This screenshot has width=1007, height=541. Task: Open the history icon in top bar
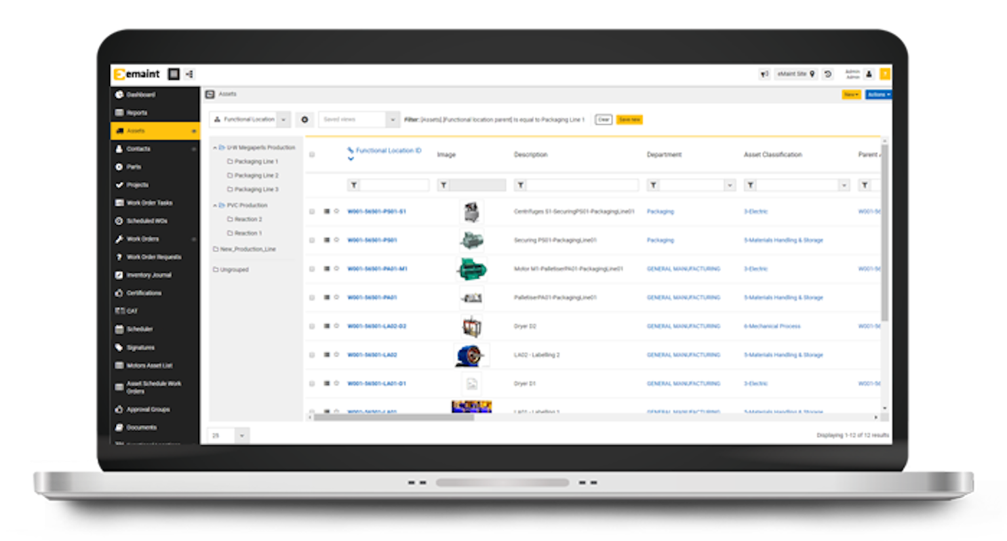(x=827, y=73)
